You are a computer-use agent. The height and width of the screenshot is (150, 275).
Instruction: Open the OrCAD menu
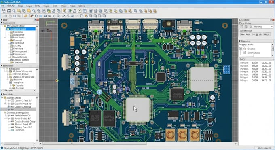click(x=11, y=6)
